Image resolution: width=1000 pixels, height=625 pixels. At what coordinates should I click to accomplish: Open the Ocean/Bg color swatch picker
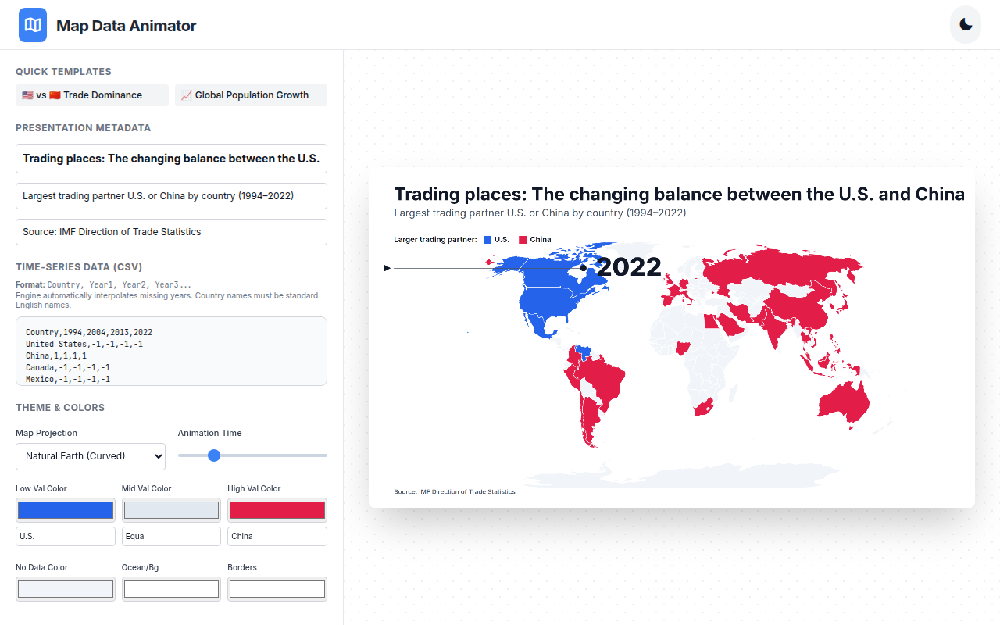point(170,588)
